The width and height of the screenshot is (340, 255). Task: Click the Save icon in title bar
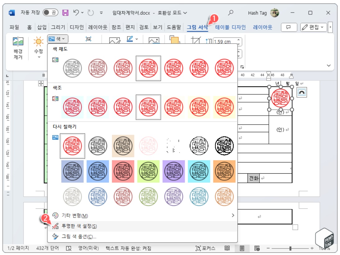(65, 12)
